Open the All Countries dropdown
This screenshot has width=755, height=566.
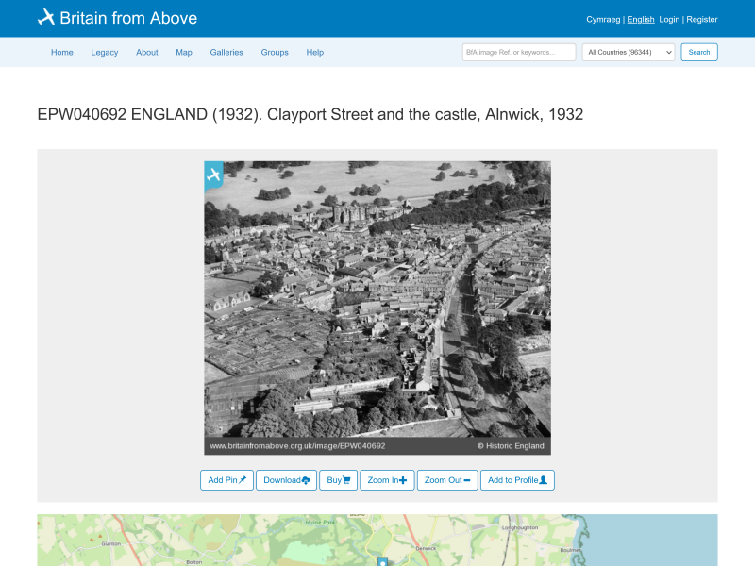click(628, 52)
